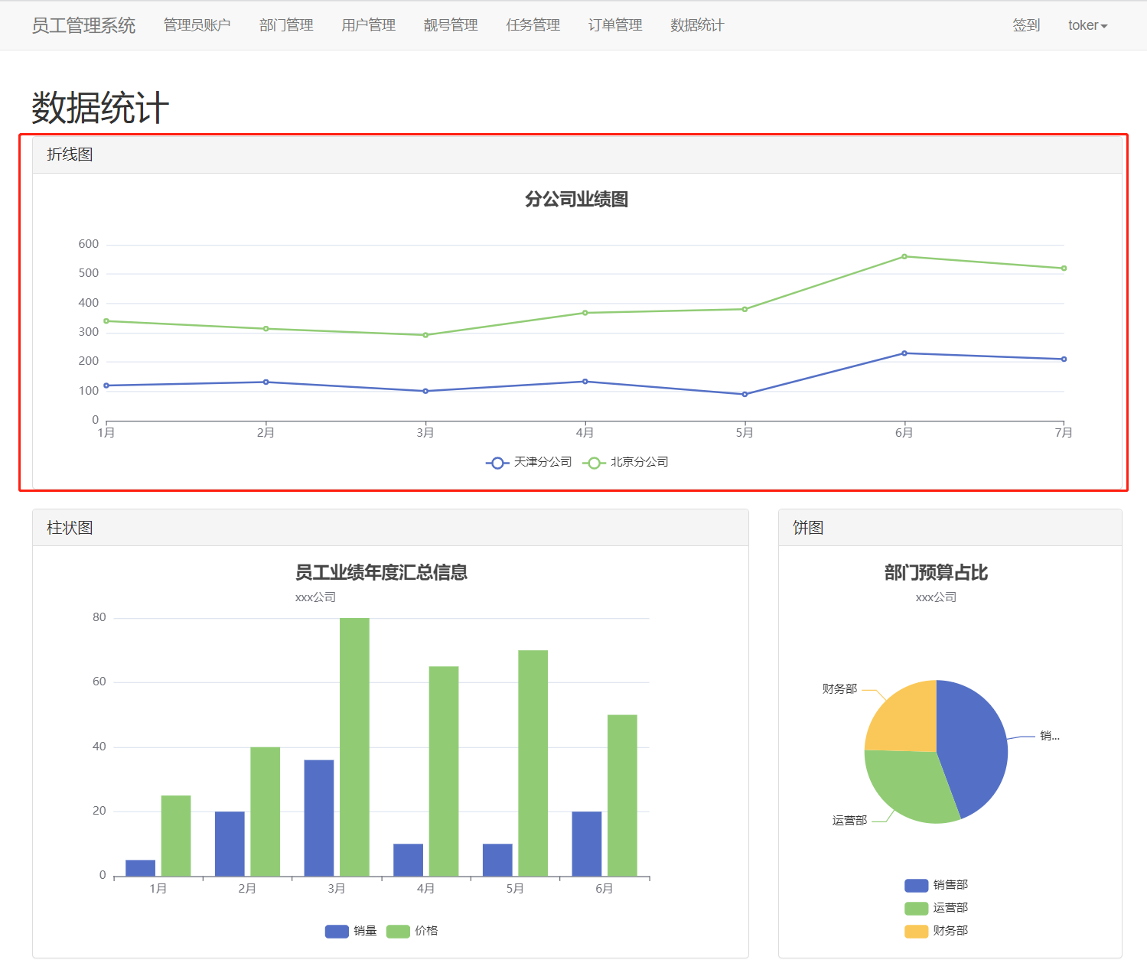Click the 80 y-axis label on bar chart

click(x=99, y=617)
